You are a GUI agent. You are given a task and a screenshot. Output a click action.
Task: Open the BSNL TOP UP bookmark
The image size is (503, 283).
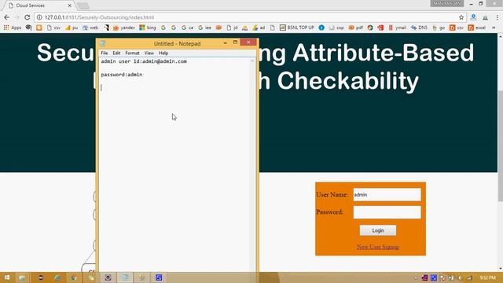coord(297,28)
